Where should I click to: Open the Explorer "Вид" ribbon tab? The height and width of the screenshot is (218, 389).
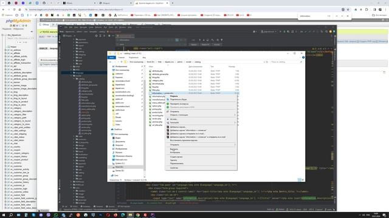pos(144,58)
